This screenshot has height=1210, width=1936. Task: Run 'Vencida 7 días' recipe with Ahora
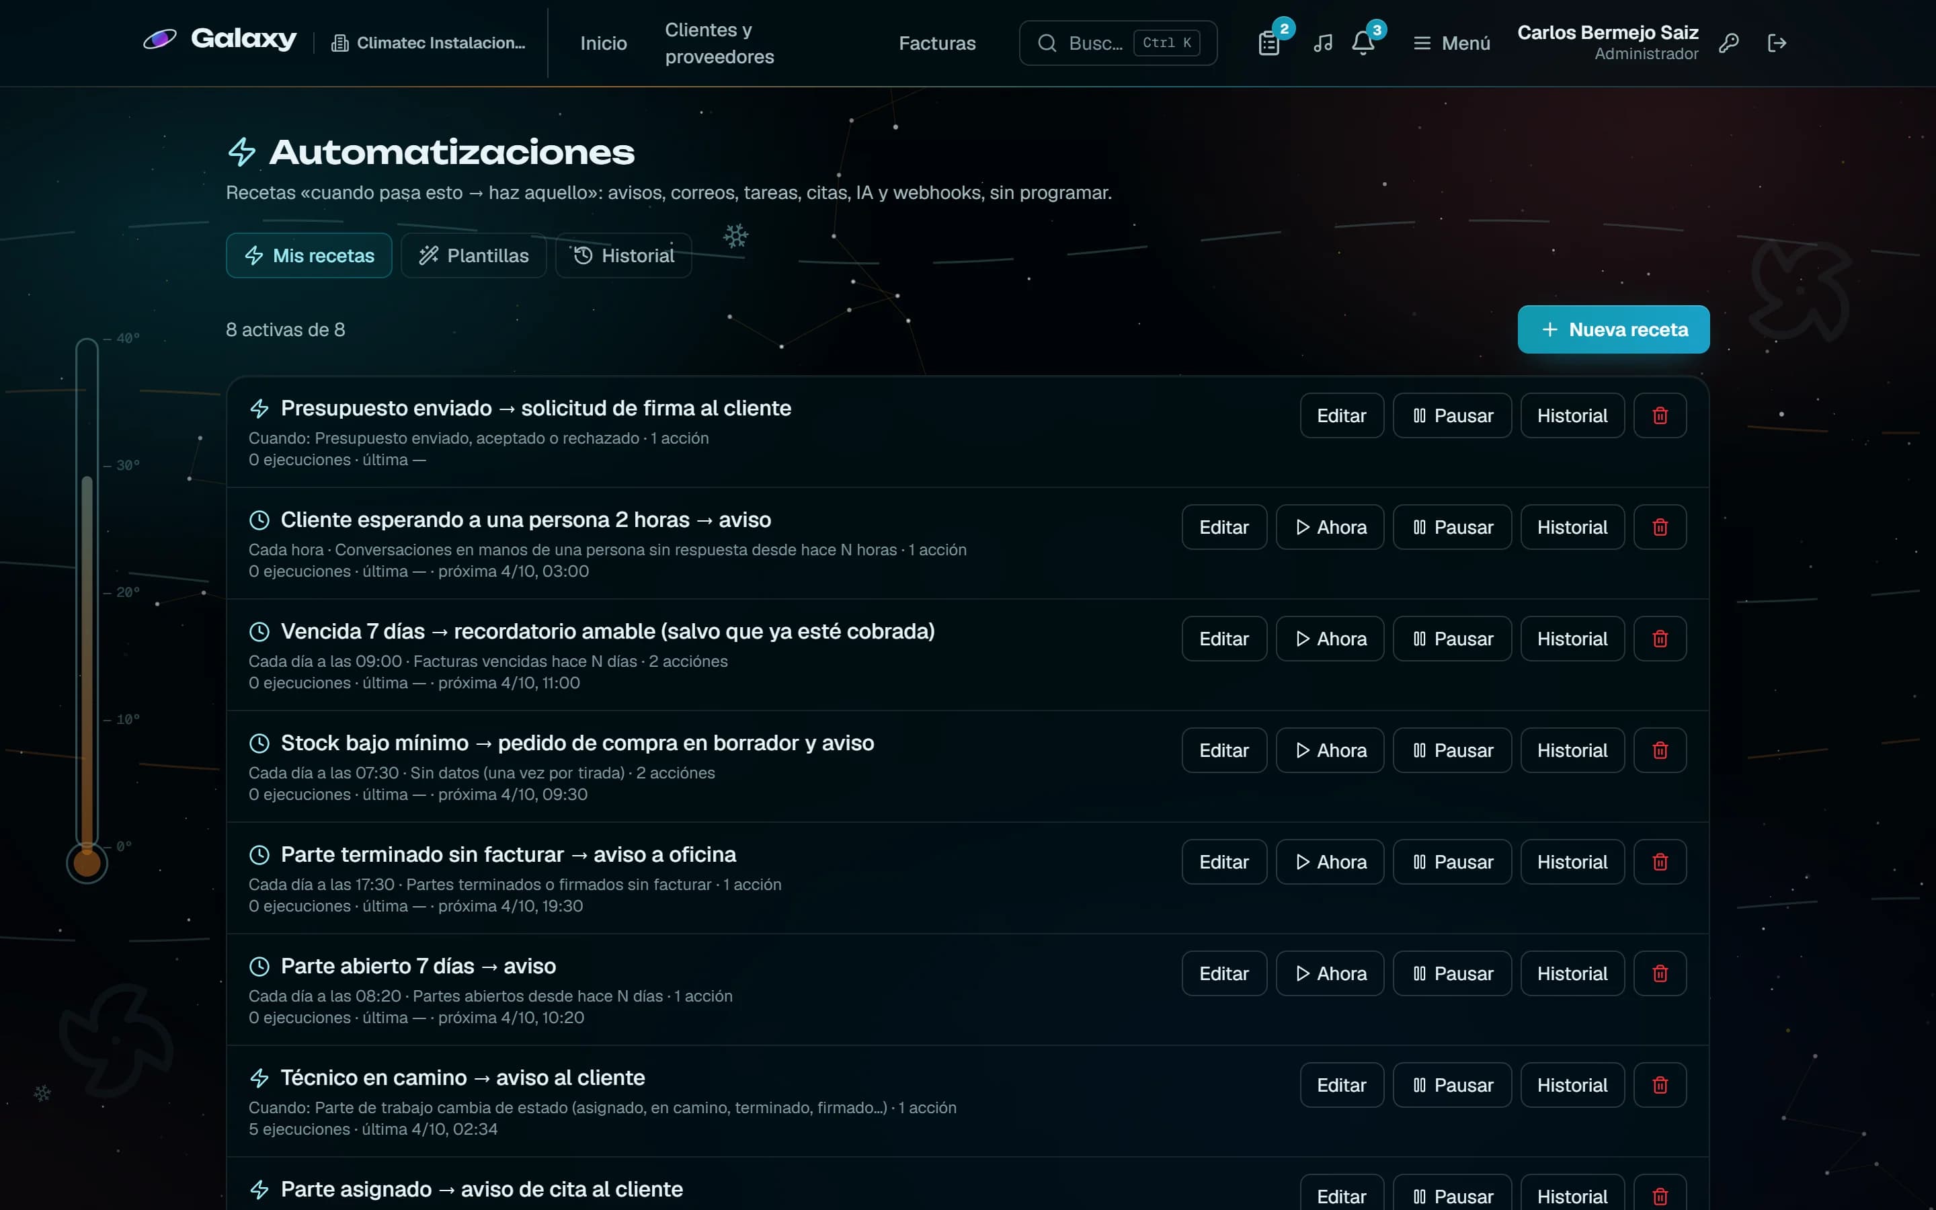1330,639
